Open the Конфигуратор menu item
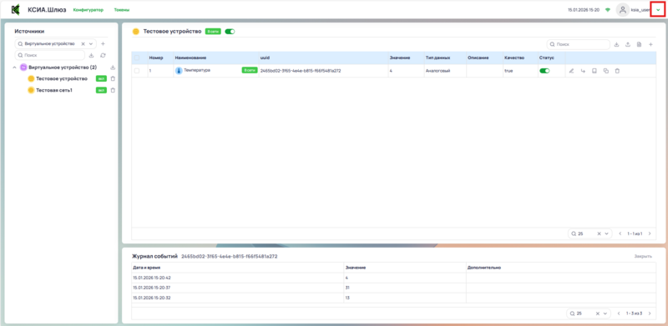 coord(89,10)
